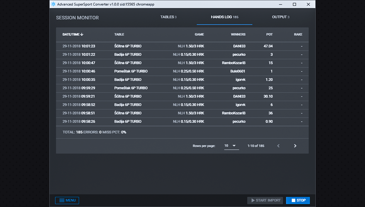Screen dimensions: 365x207
Task: Select the 09:58:26 Badija hand row
Action: [x=182, y=121]
